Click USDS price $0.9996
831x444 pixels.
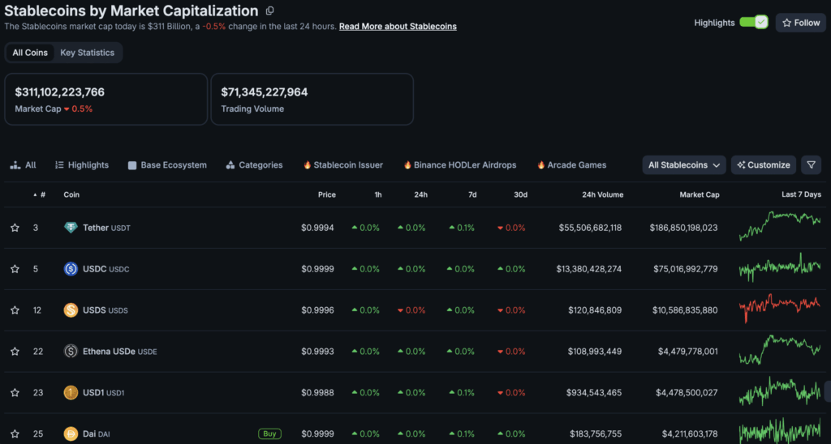(x=317, y=310)
